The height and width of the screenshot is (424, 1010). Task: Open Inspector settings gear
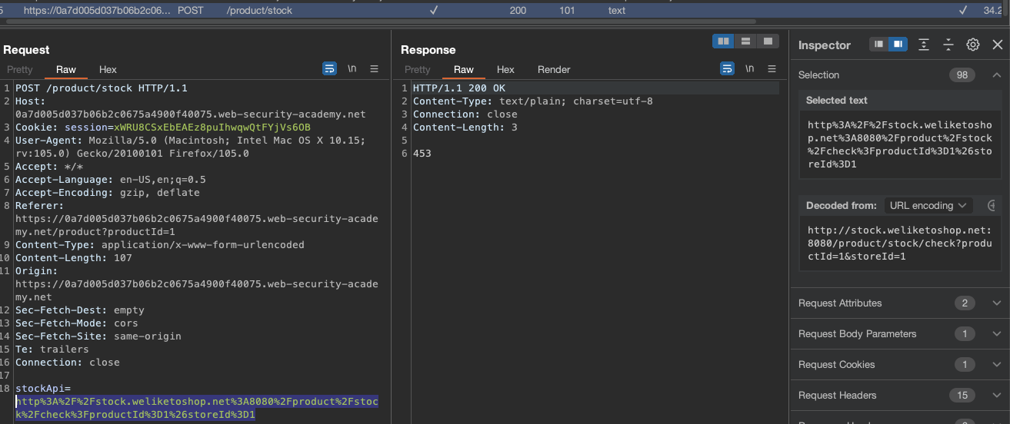[x=973, y=45]
